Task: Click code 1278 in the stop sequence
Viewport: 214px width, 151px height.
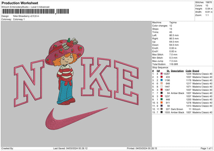Action: pyautogui.click(x=189, y=103)
